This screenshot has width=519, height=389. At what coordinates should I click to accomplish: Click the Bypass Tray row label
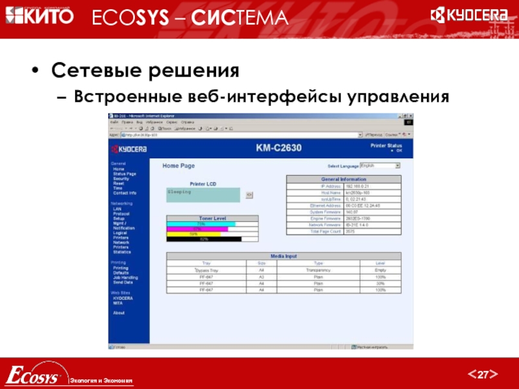pos(206,270)
